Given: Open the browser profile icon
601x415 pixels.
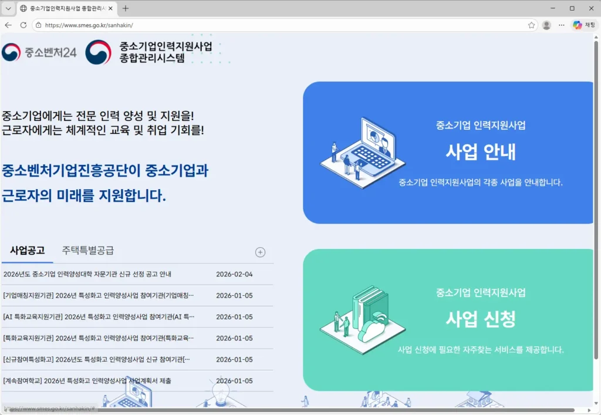Looking at the screenshot, I should point(546,25).
